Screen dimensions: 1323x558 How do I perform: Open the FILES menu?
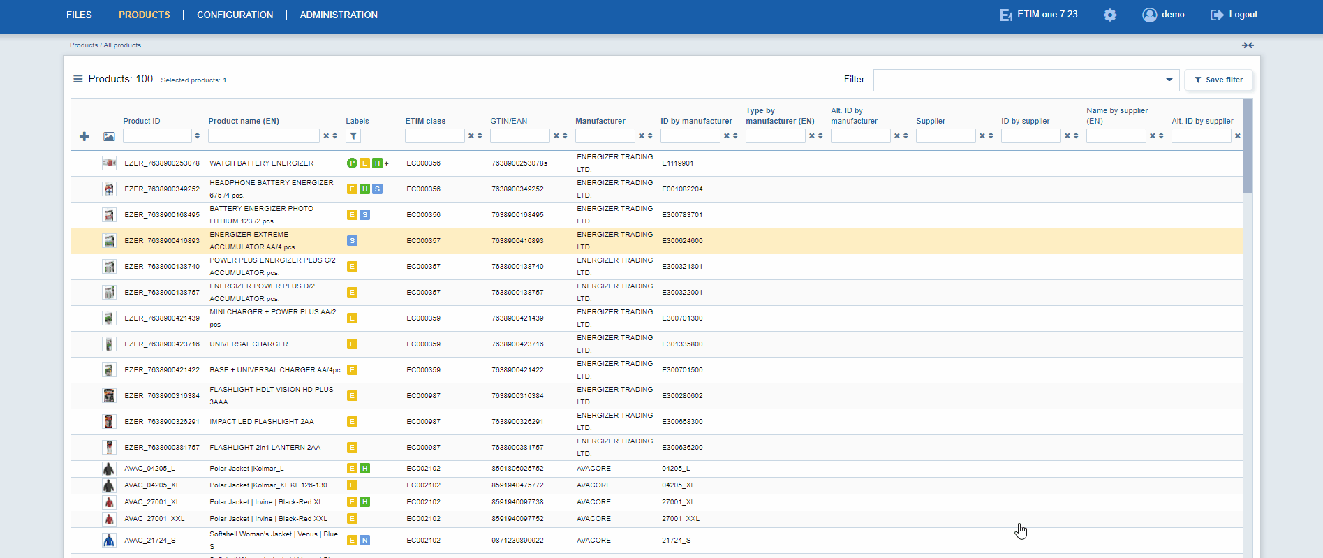(x=79, y=15)
